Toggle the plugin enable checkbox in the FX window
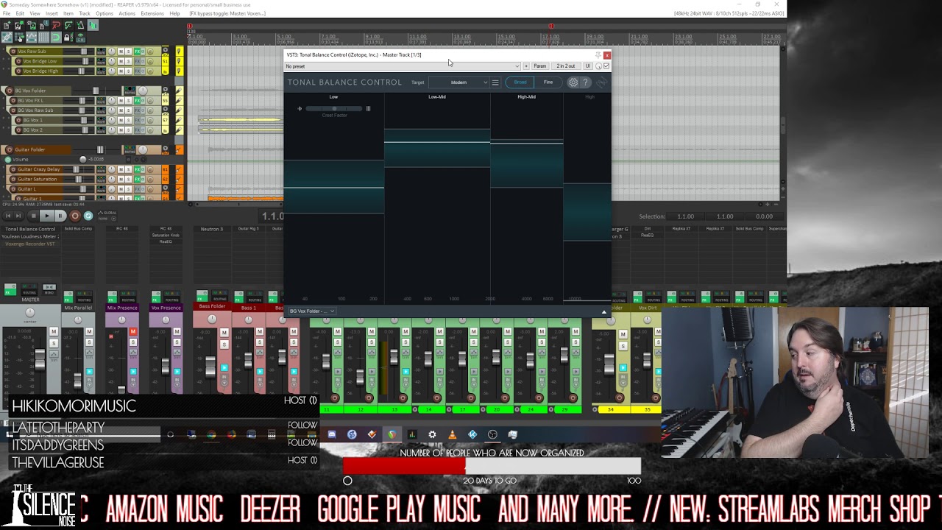Image resolution: width=942 pixels, height=530 pixels. tap(606, 66)
